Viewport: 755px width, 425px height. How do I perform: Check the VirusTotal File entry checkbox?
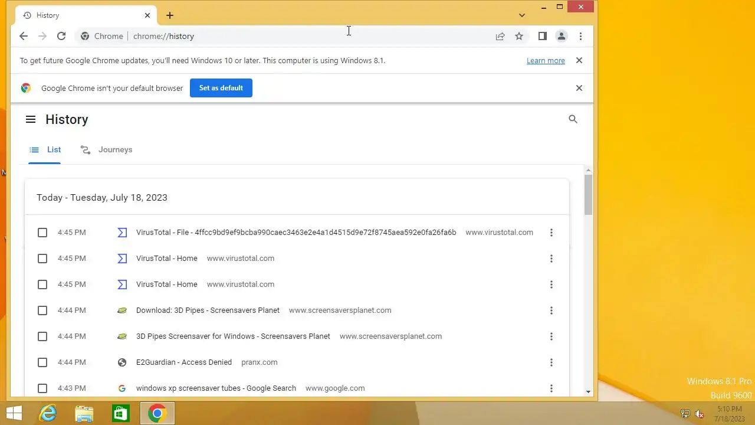pos(42,233)
